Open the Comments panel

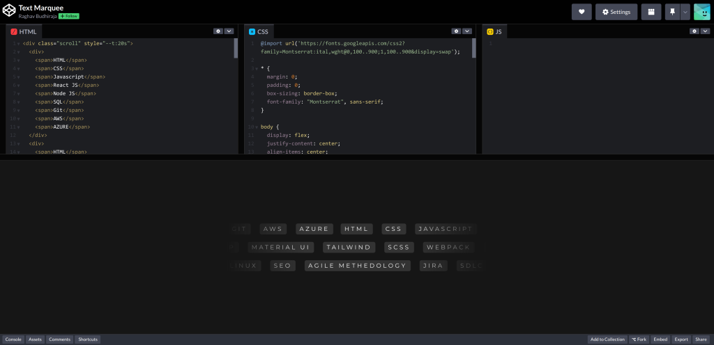click(x=60, y=339)
